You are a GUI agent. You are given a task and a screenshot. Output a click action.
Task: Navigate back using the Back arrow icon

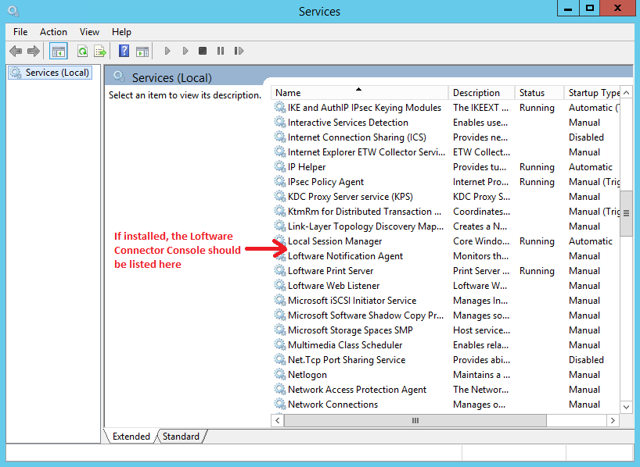16,51
